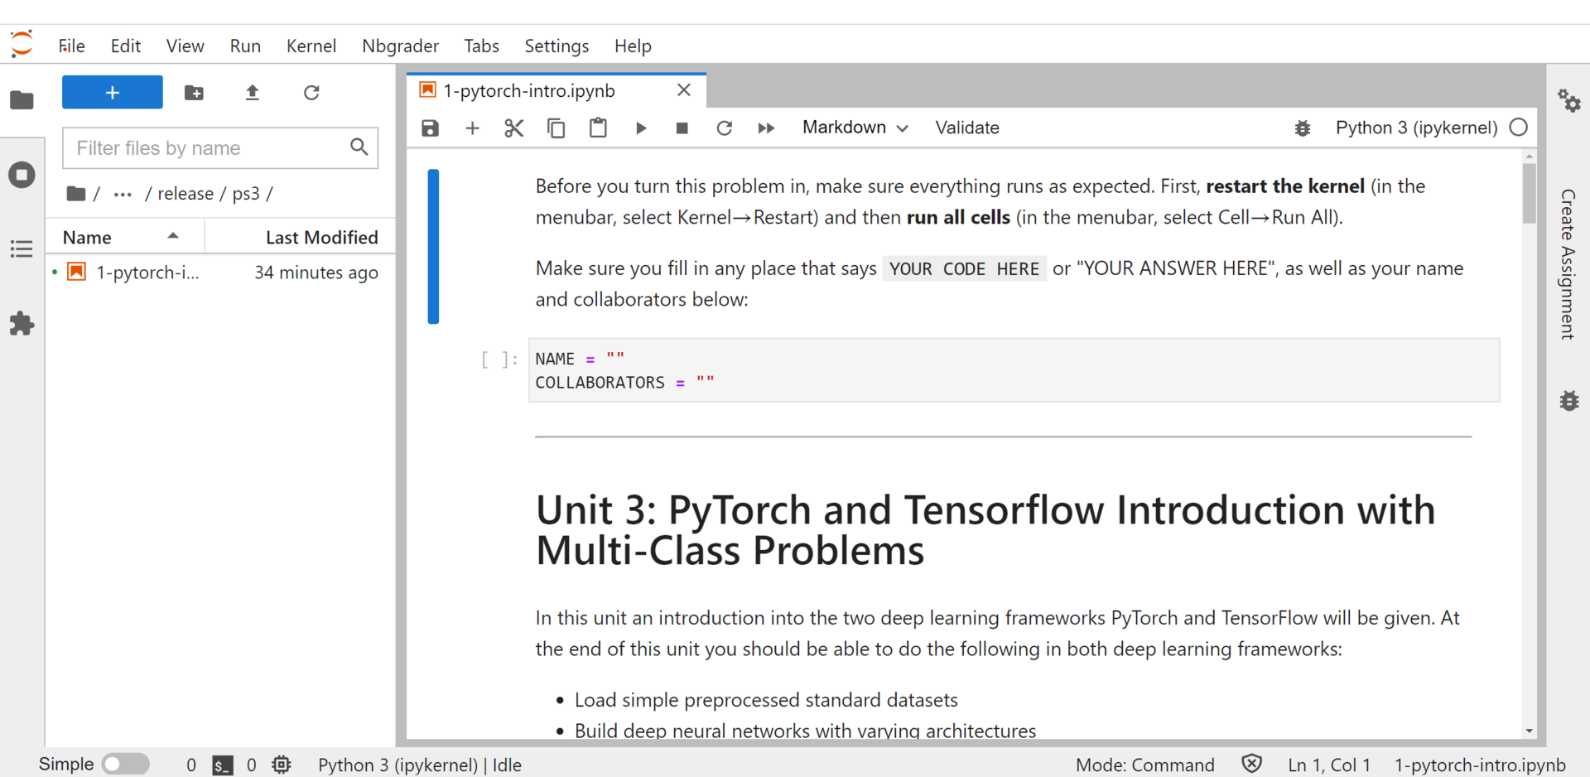
Task: Open the Tabs menu
Action: coord(481,46)
